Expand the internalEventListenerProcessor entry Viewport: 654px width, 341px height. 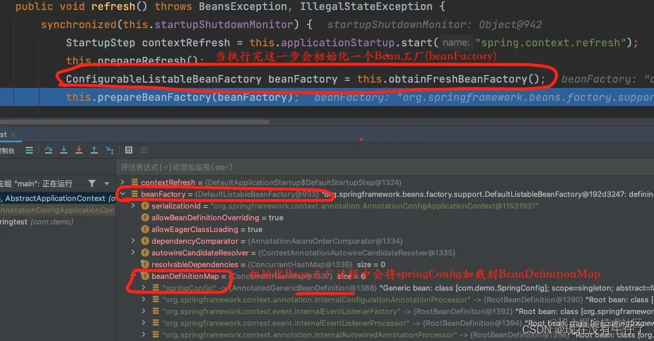pyautogui.click(x=143, y=323)
